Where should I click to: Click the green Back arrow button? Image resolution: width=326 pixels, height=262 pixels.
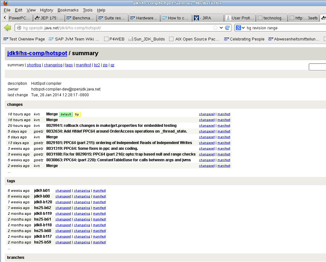tap(8, 28)
